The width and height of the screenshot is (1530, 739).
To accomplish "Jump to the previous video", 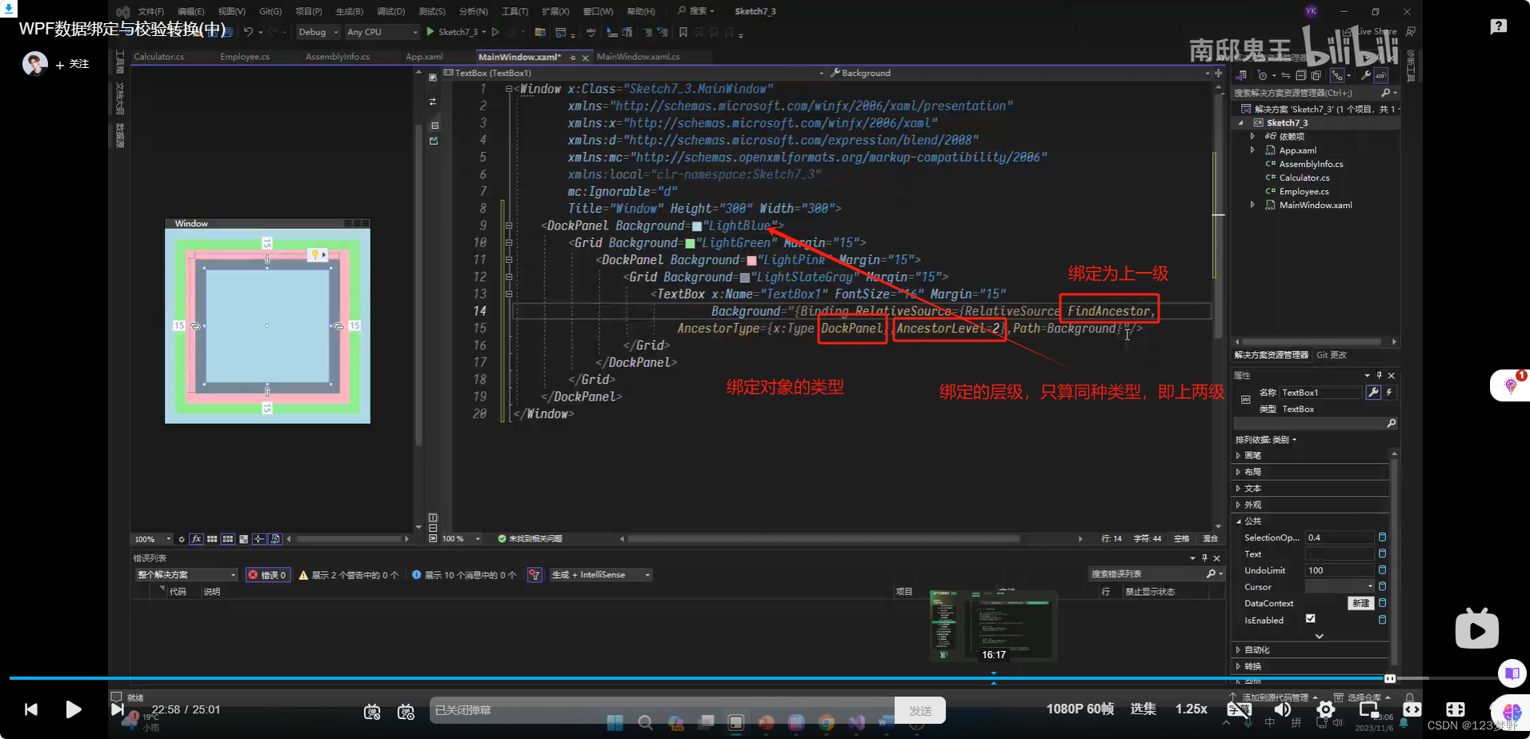I will (x=31, y=709).
